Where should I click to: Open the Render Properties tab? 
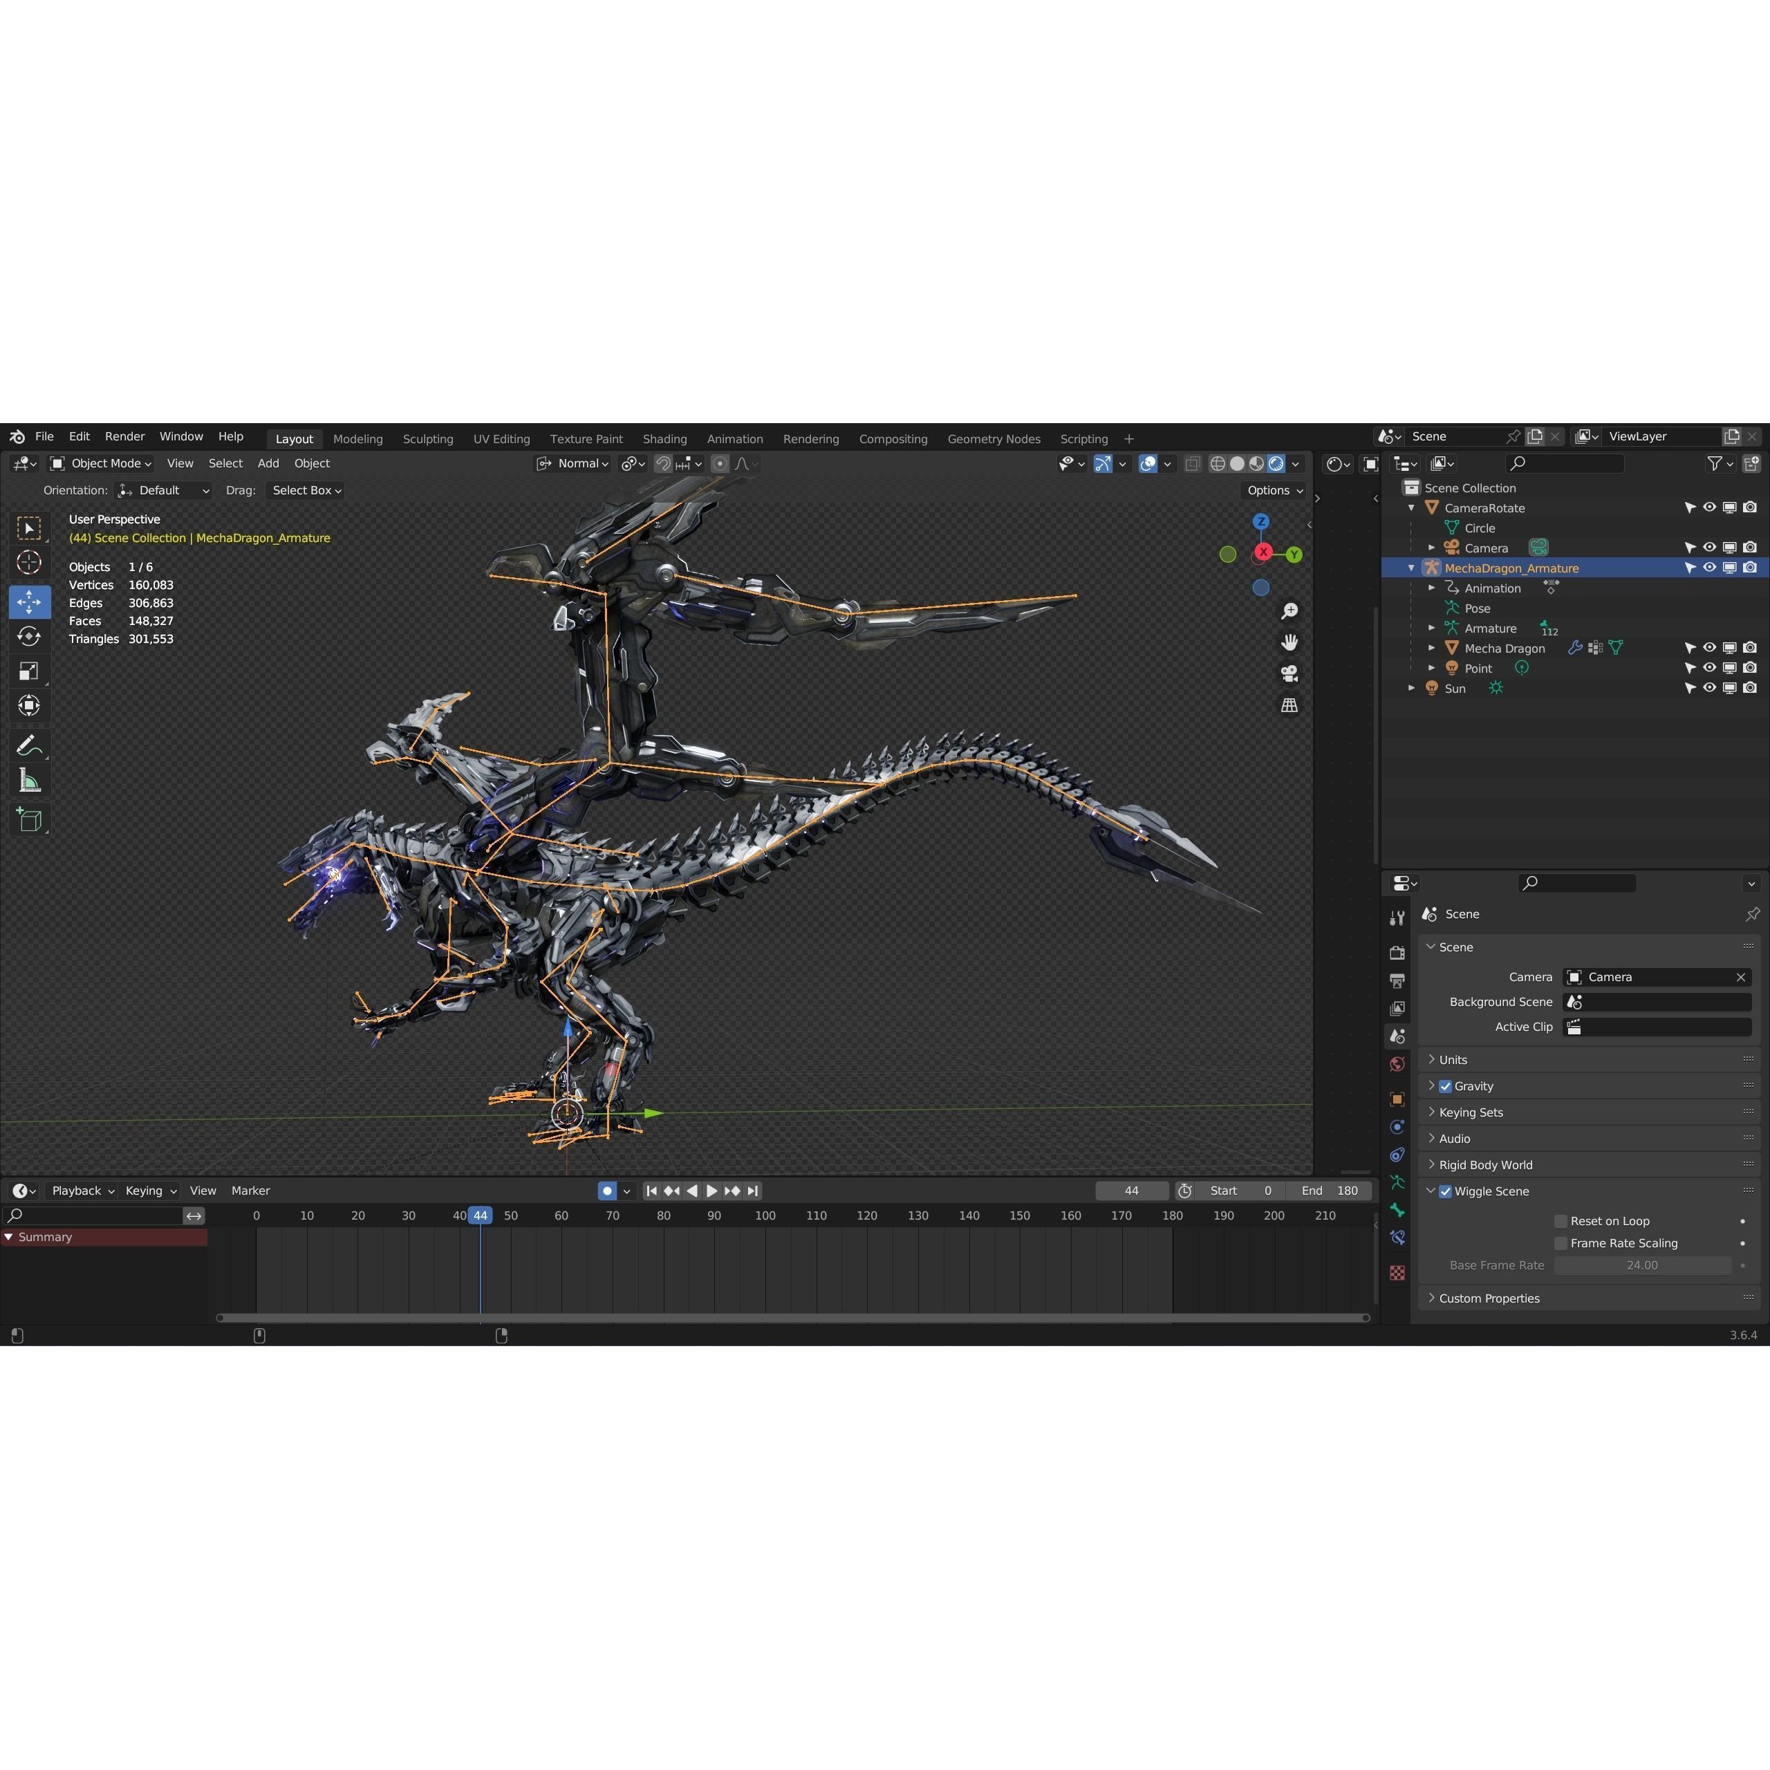1397,953
